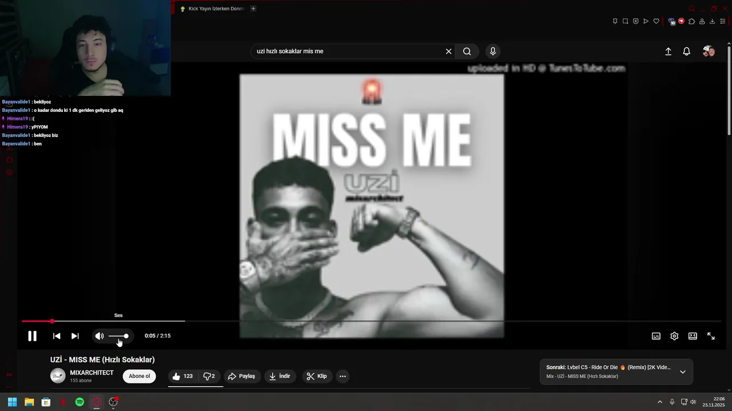Click the MIXARCHITECT channel avatar

(58, 376)
